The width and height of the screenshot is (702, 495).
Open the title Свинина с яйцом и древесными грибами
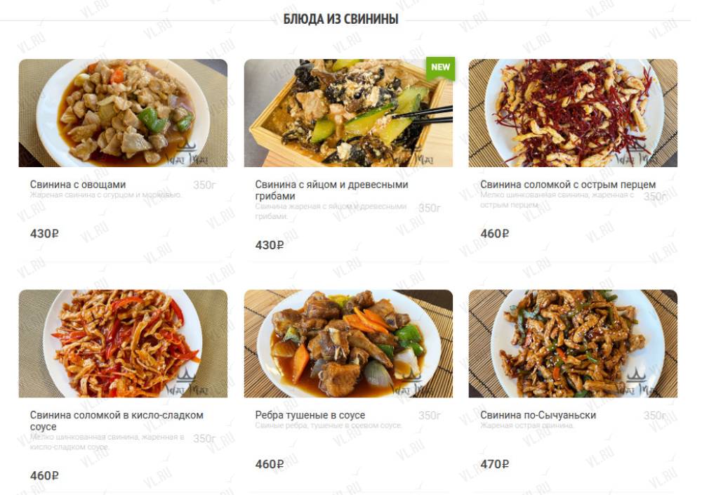pos(332,190)
